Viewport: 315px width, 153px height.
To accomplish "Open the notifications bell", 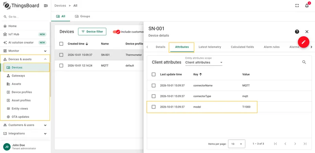I will coord(307,6).
